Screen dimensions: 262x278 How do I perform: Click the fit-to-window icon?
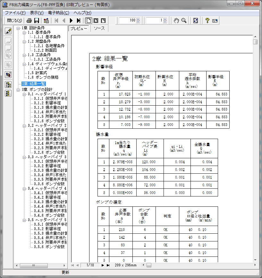point(196,21)
